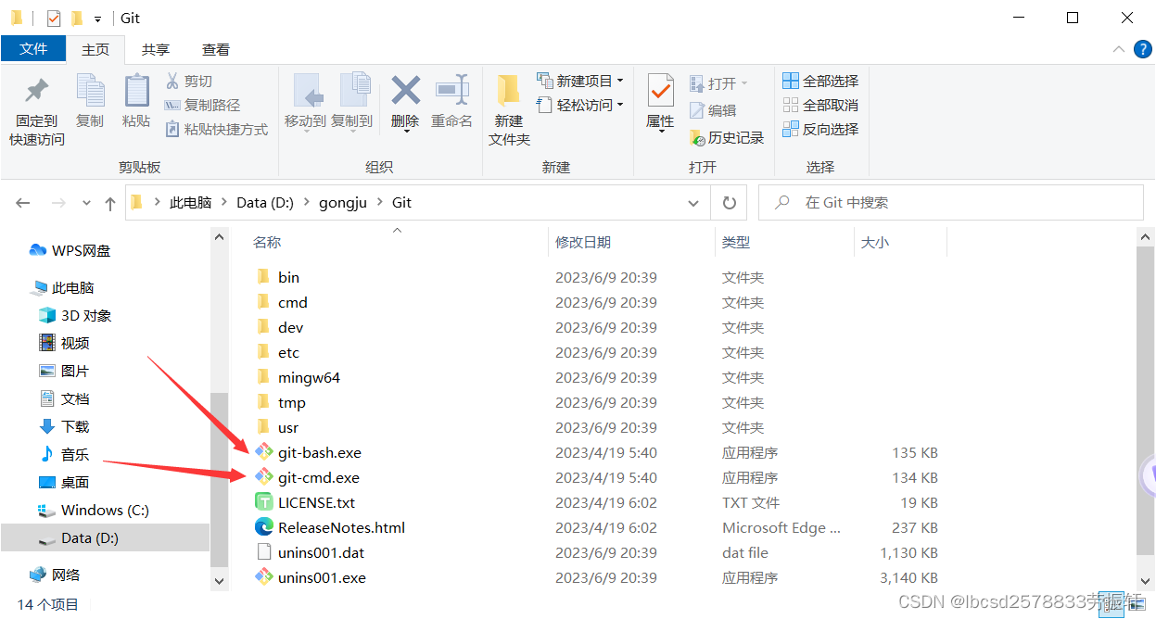Open Customize Quick Access Toolbar dropdown
This screenshot has height=619, width=1156.
[x=97, y=19]
